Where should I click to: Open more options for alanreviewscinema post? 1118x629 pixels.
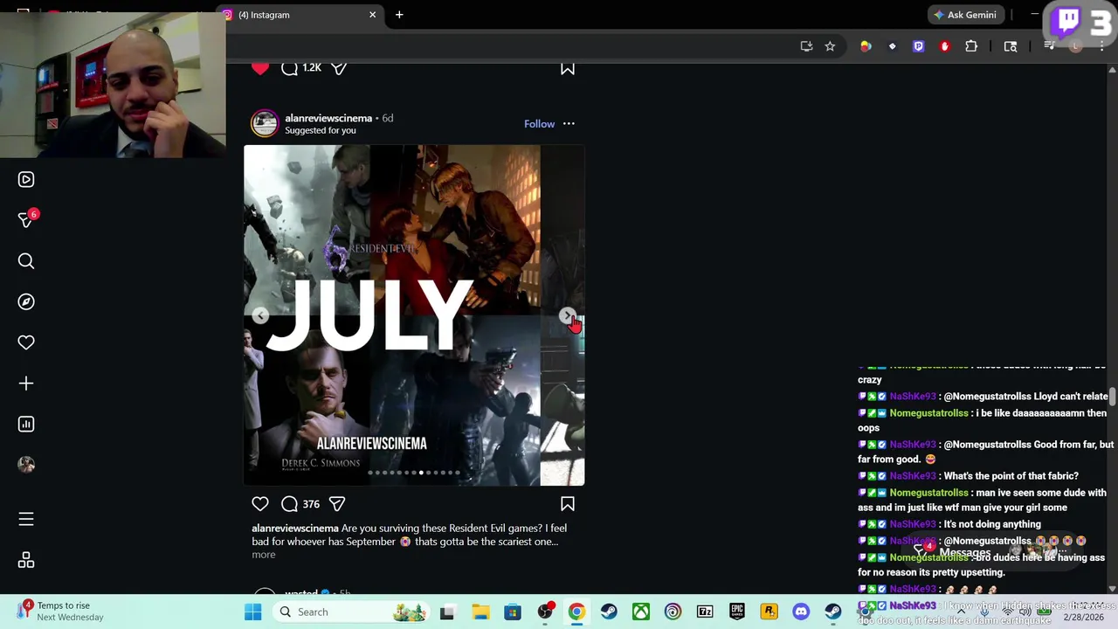[x=569, y=124]
